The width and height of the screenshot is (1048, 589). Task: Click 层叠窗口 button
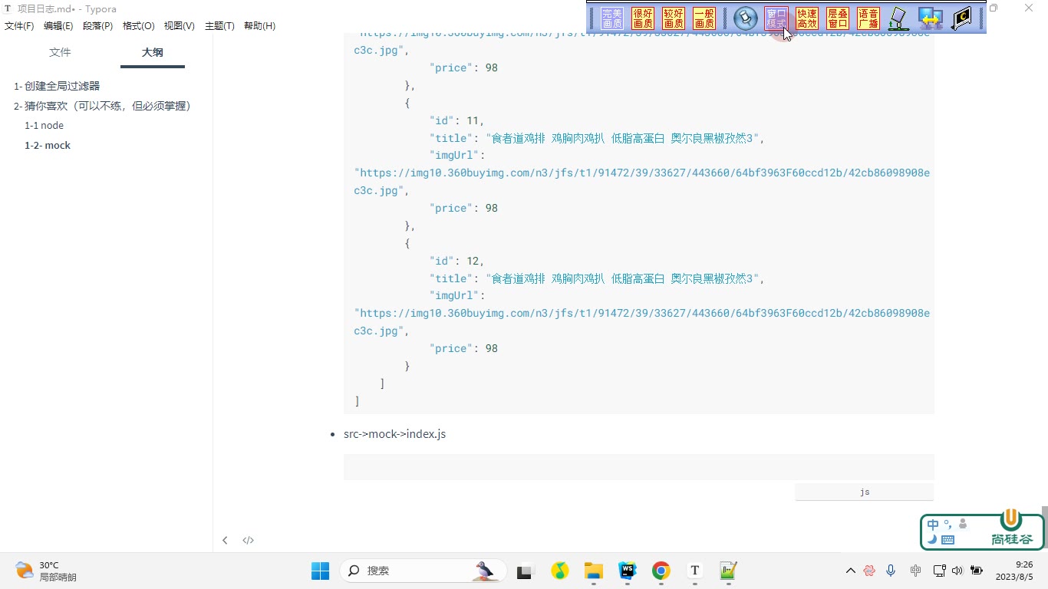point(838,18)
